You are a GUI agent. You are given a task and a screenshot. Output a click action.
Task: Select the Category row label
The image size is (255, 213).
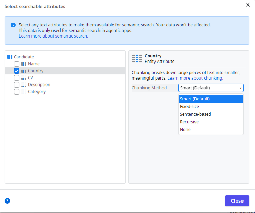(x=37, y=92)
